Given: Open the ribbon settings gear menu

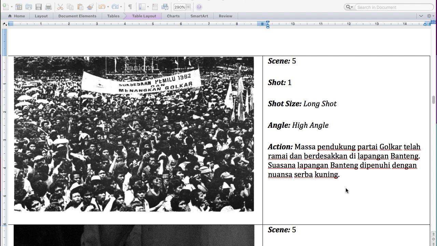Looking at the screenshot, I should (x=429, y=16).
